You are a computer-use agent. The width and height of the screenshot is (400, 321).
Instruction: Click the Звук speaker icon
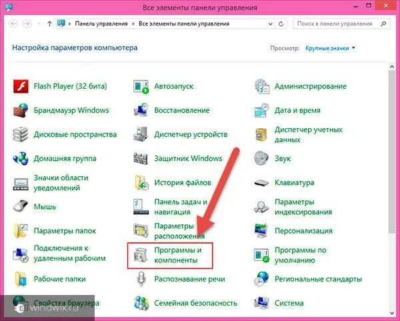[262, 158]
